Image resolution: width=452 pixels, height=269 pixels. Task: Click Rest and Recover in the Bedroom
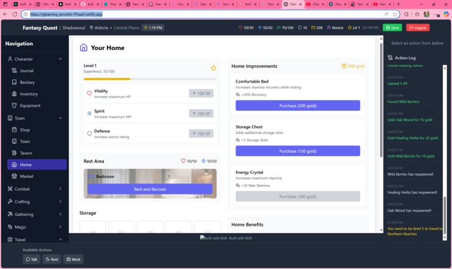pos(150,189)
